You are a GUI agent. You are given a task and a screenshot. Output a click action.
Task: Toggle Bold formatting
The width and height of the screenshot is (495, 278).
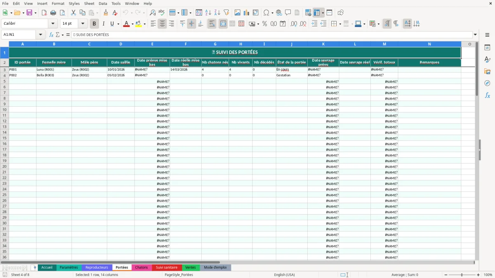click(x=94, y=24)
